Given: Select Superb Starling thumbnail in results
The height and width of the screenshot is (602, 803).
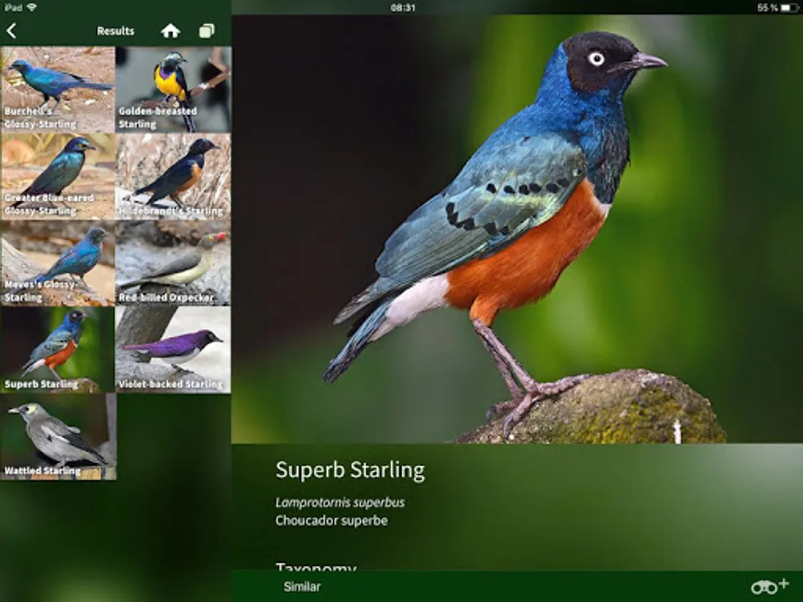Looking at the screenshot, I should [58, 350].
